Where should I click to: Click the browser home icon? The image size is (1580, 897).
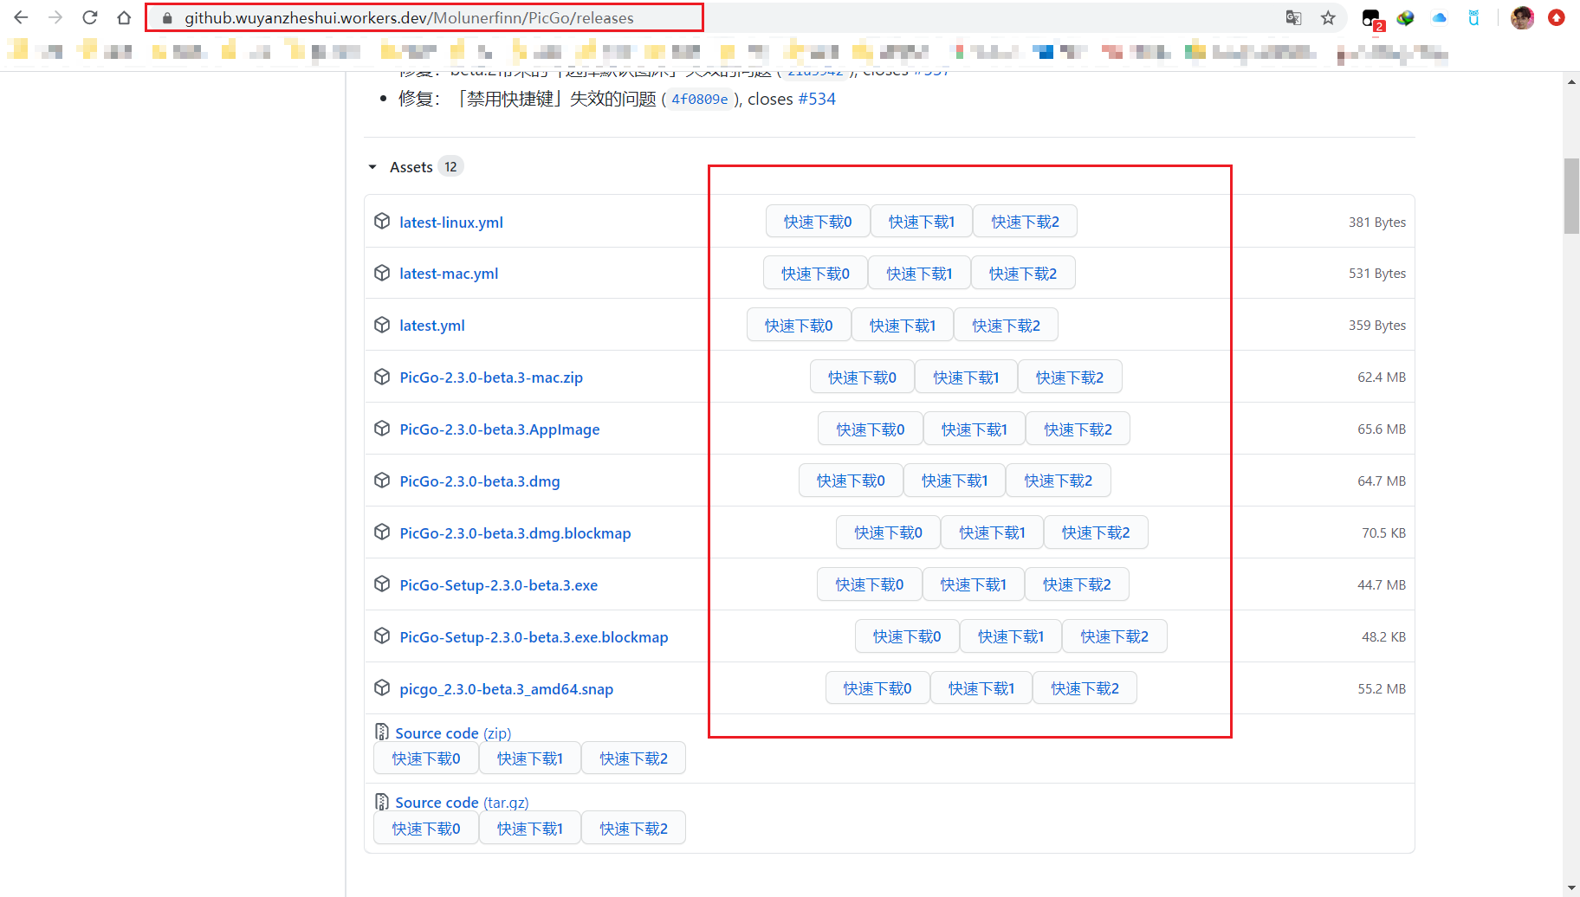(x=124, y=16)
